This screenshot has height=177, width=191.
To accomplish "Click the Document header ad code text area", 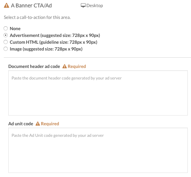I will (98, 93).
